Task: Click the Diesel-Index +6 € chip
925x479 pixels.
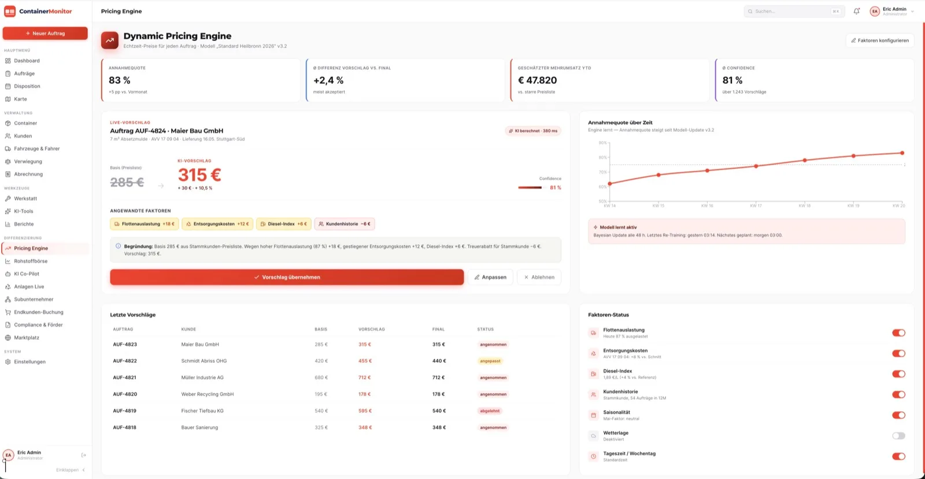Action: (x=284, y=224)
